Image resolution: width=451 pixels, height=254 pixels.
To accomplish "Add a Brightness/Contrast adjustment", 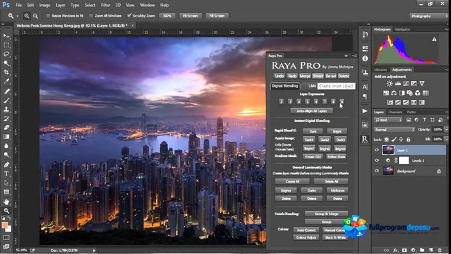I will pos(390,84).
